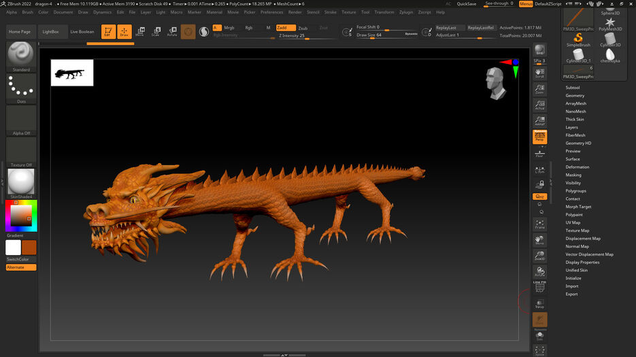Image resolution: width=636 pixels, height=357 pixels.
Task: Adjust the Draw Size slider
Action: (x=386, y=35)
